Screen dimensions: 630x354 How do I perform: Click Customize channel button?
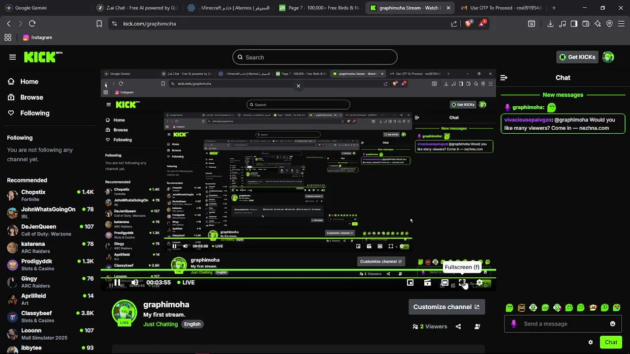446,307
